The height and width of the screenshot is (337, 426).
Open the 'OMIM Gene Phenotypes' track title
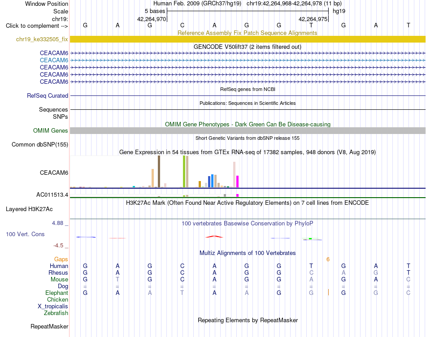click(248, 124)
